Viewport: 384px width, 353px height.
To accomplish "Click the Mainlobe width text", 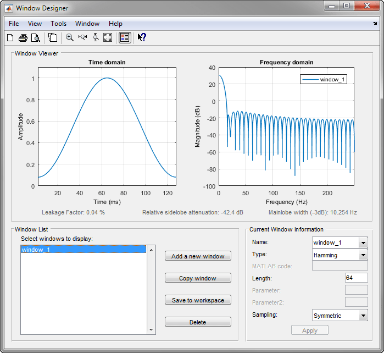I will pos(313,212).
